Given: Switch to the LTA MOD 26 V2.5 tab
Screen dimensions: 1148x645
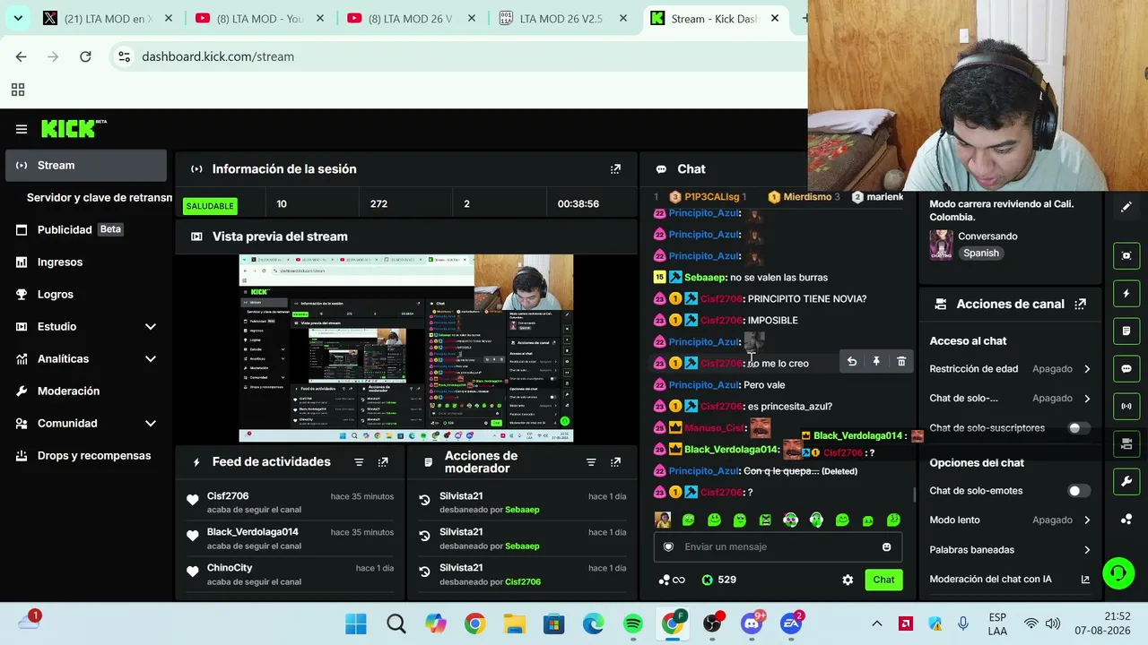Looking at the screenshot, I should point(565,19).
